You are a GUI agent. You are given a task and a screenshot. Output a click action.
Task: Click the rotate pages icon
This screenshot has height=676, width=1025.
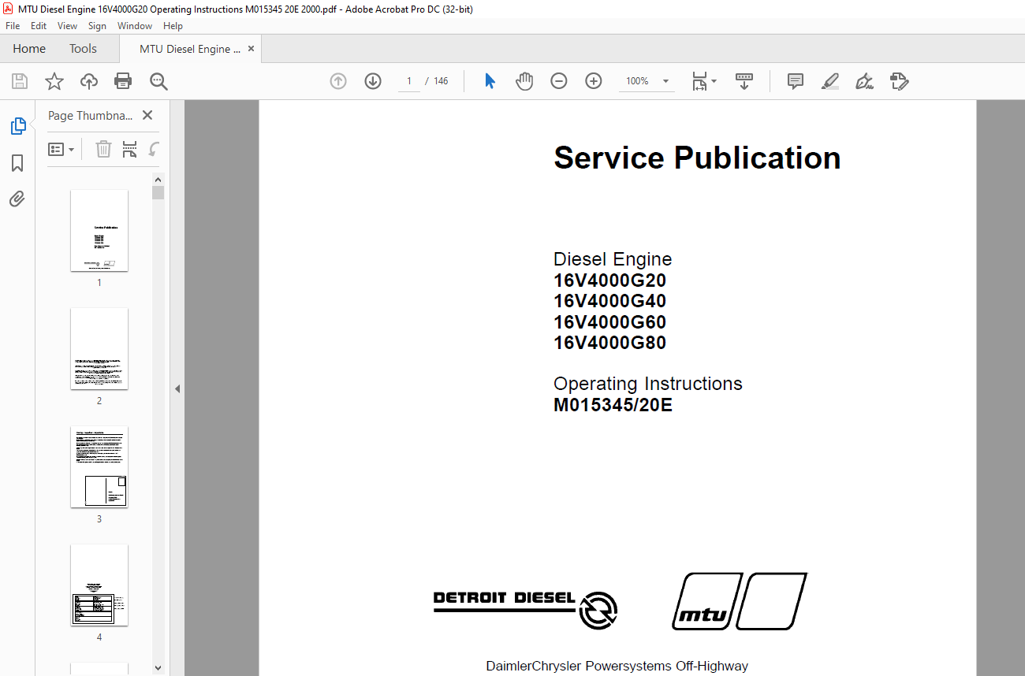[155, 149]
